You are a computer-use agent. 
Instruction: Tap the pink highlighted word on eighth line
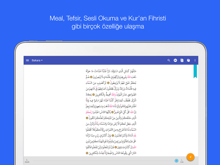[89, 112]
